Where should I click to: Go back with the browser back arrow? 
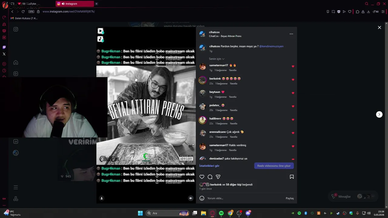tap(12, 12)
